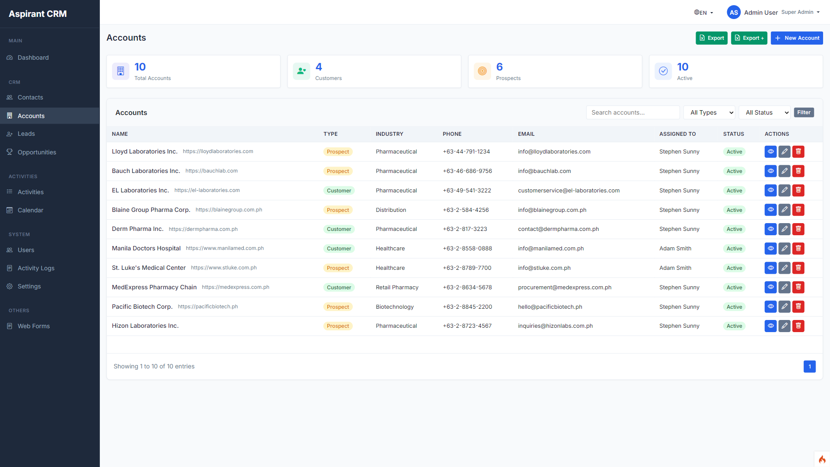Viewport: 830px width, 467px height.
Task: Open the https://medexpress.com.ph website link
Action: 236,287
